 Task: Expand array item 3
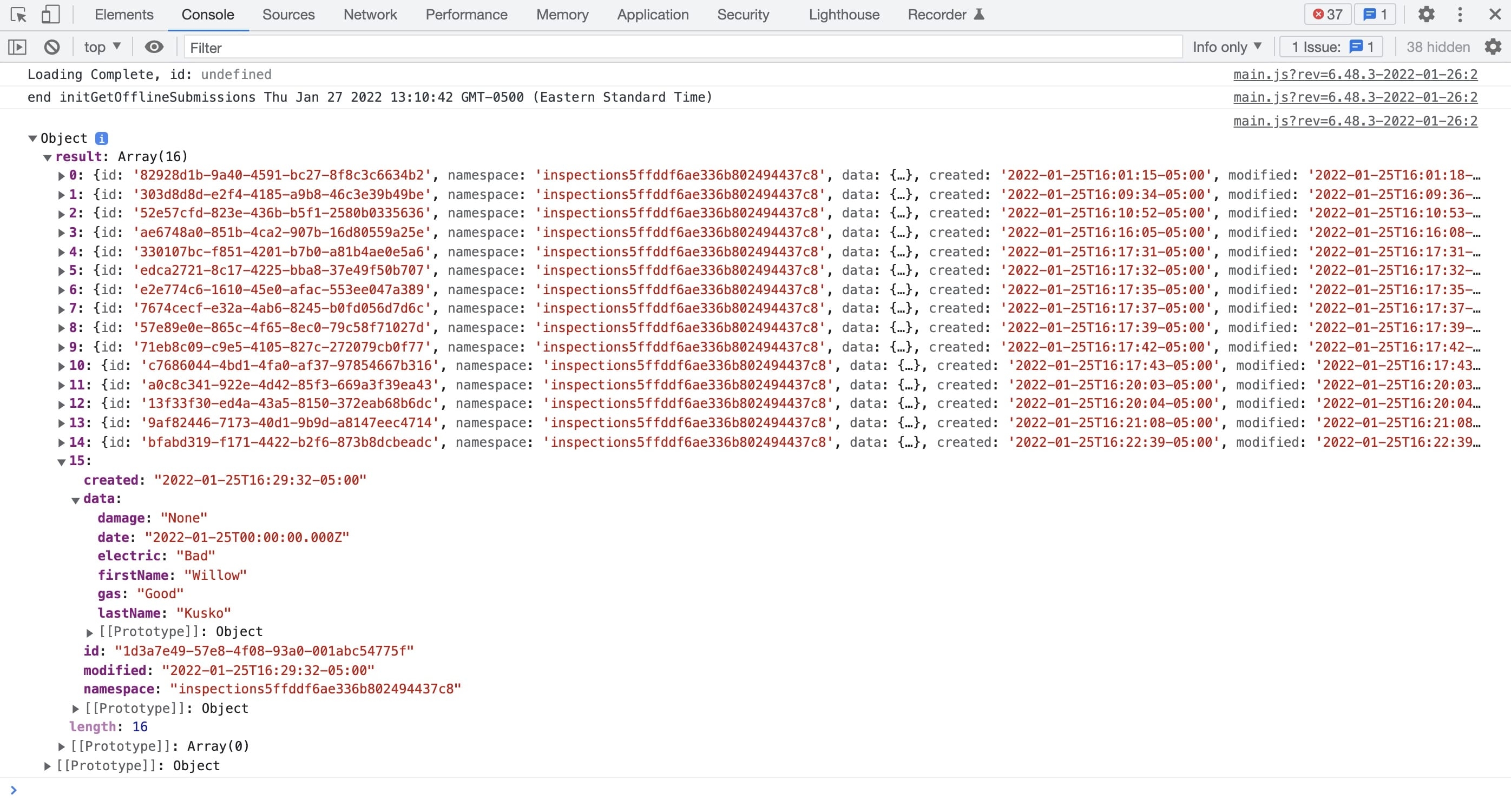pyautogui.click(x=62, y=233)
